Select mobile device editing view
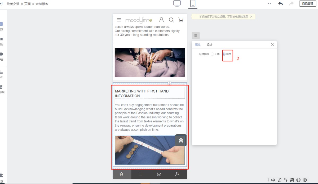Viewport: 318px width, 184px height. (x=193, y=4)
